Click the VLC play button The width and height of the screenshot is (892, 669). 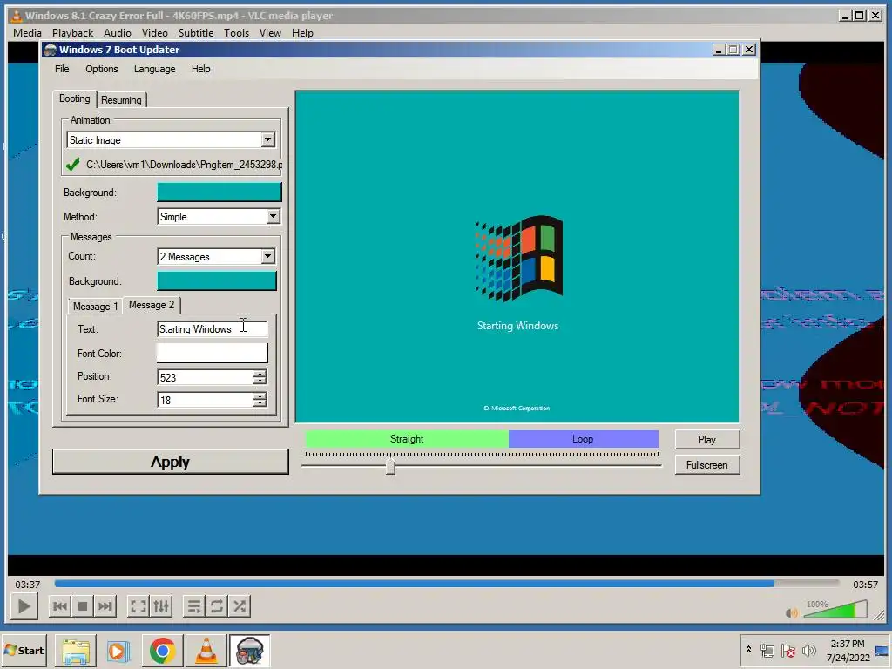click(24, 606)
